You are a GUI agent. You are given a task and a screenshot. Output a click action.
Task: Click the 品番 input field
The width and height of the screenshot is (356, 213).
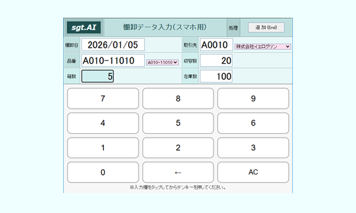click(x=113, y=60)
